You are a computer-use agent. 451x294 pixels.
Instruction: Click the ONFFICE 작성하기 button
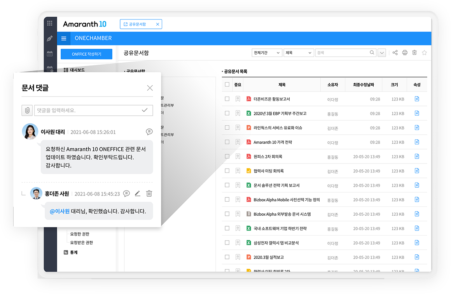[86, 54]
